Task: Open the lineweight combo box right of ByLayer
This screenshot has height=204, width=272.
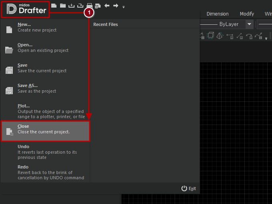Action: 264,24
